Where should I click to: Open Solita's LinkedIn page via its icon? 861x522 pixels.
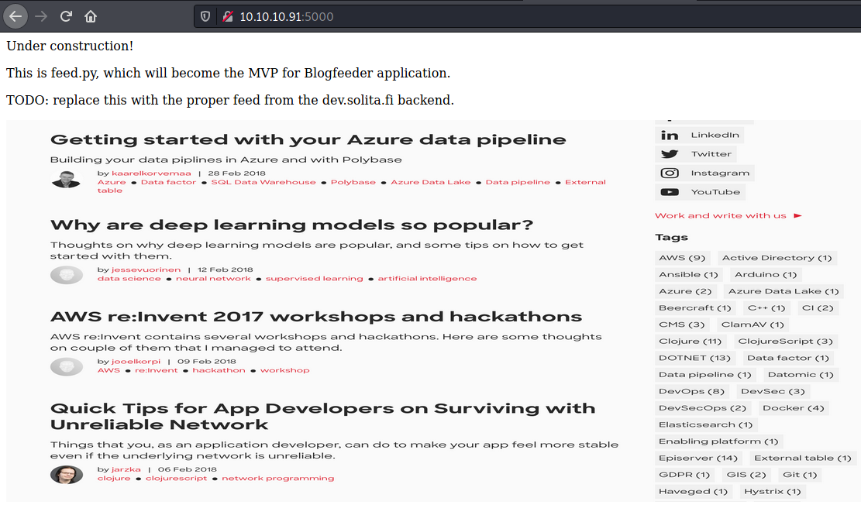670,135
